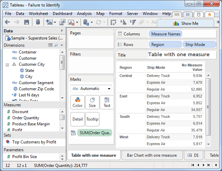The width and height of the screenshot is (222, 171).
Task: Open the Analysis menu
Action: point(84,14)
